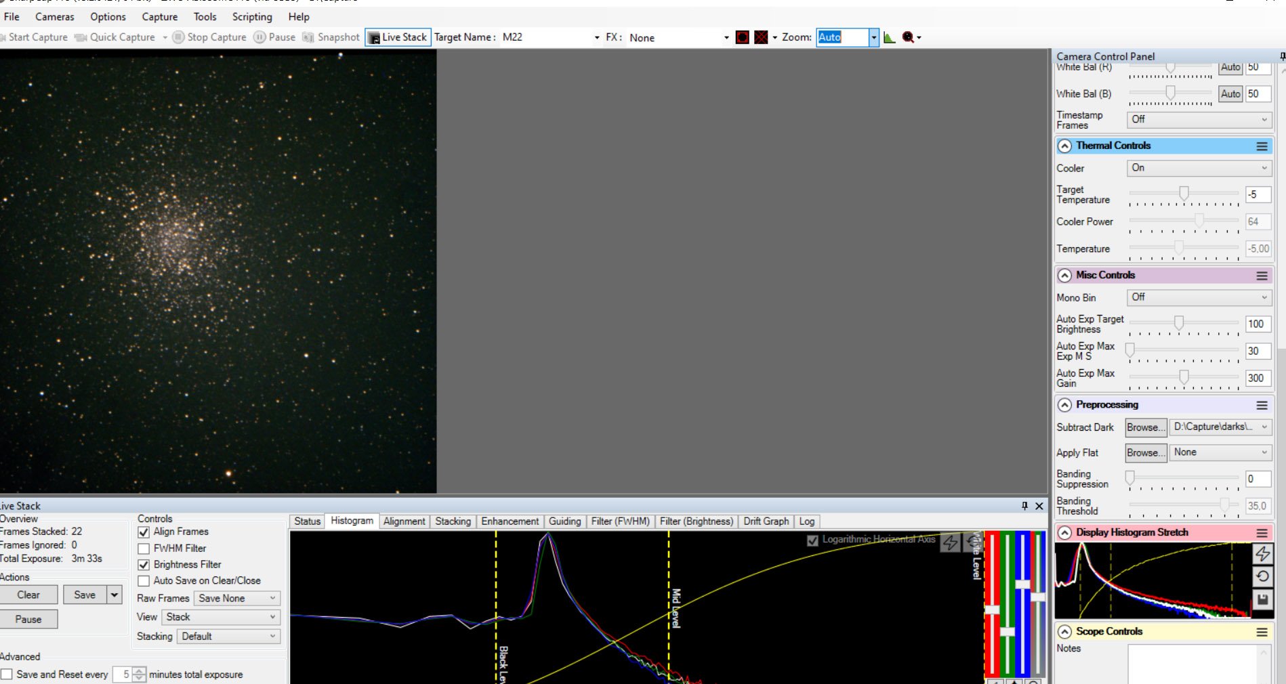Open the Misc Controls hamburger menu

point(1262,276)
